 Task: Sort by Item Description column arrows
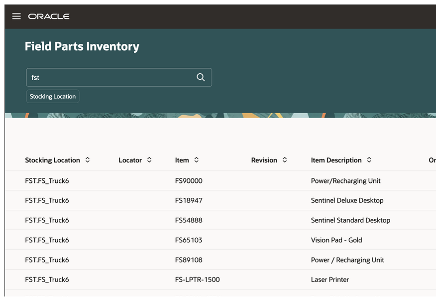(369, 160)
